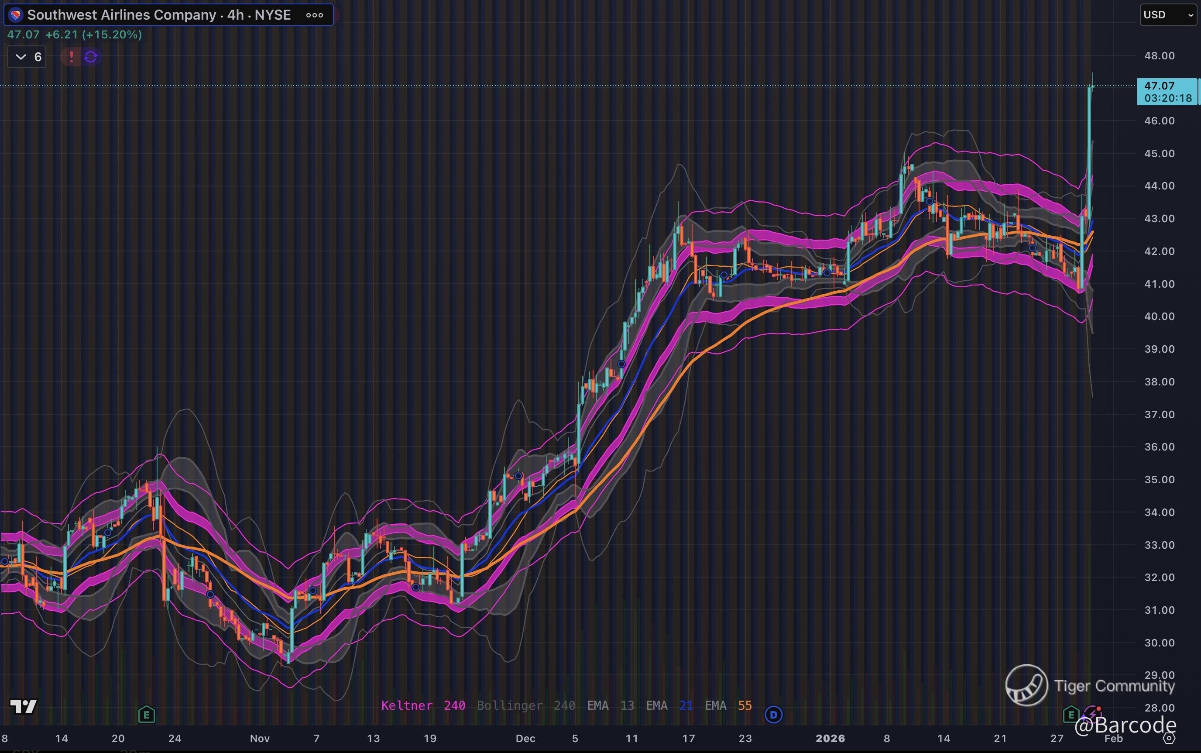This screenshot has height=753, width=1201.
Task: Click the Keltner 240 indicator label
Action: pos(423,705)
